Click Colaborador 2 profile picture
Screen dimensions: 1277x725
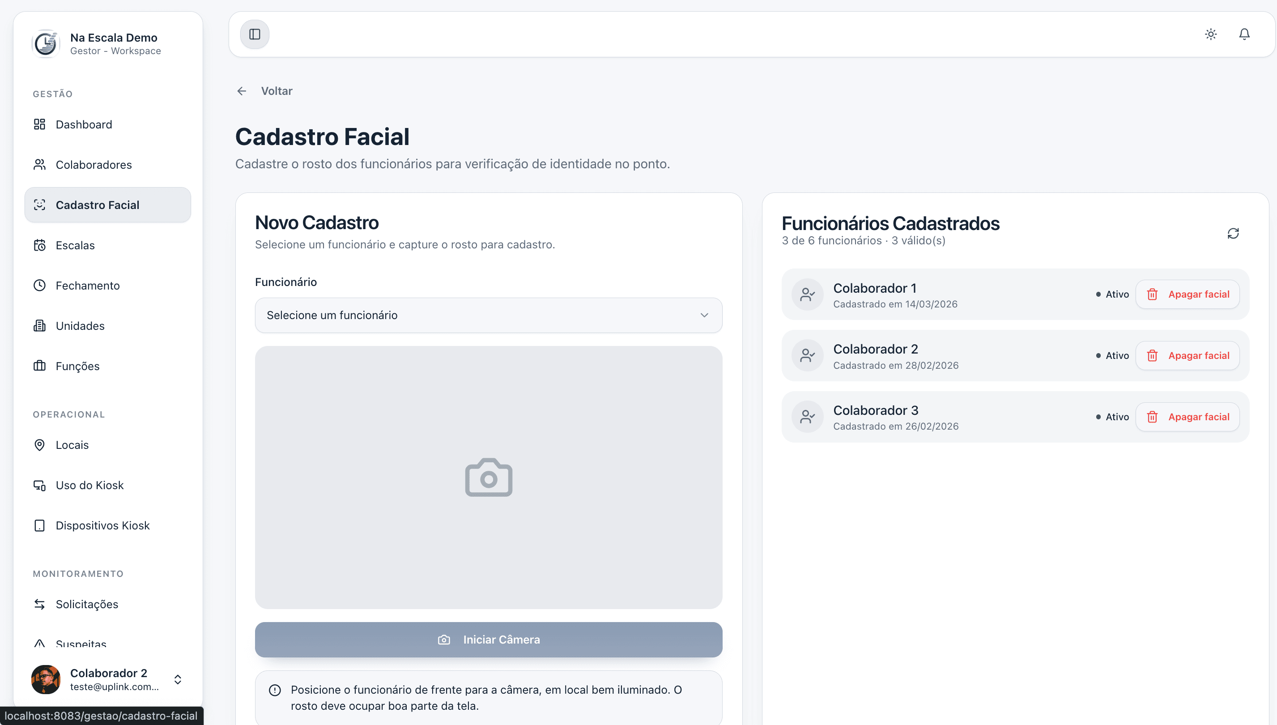(x=46, y=679)
